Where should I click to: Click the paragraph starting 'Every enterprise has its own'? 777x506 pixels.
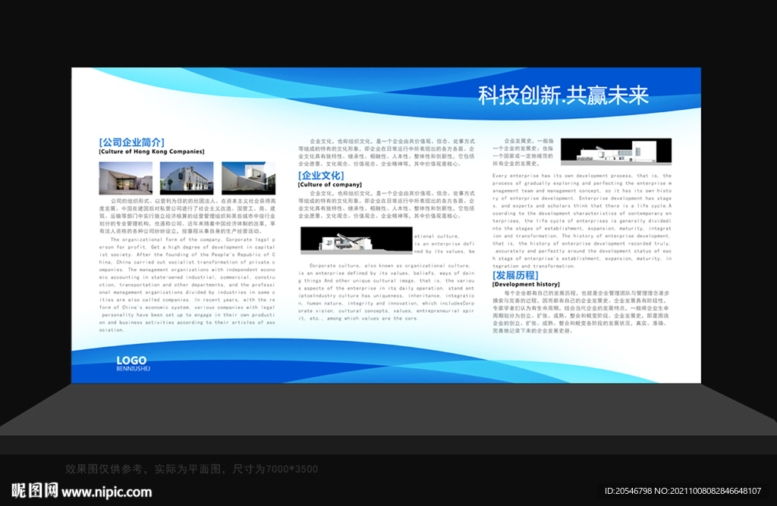[x=582, y=220]
